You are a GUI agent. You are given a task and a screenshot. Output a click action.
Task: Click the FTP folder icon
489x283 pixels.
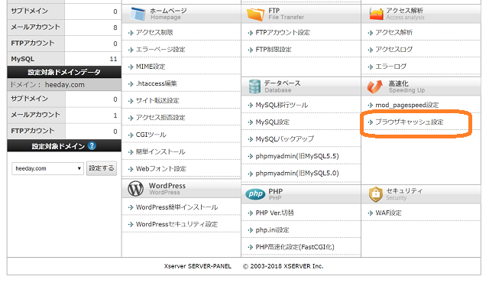pyautogui.click(x=255, y=14)
